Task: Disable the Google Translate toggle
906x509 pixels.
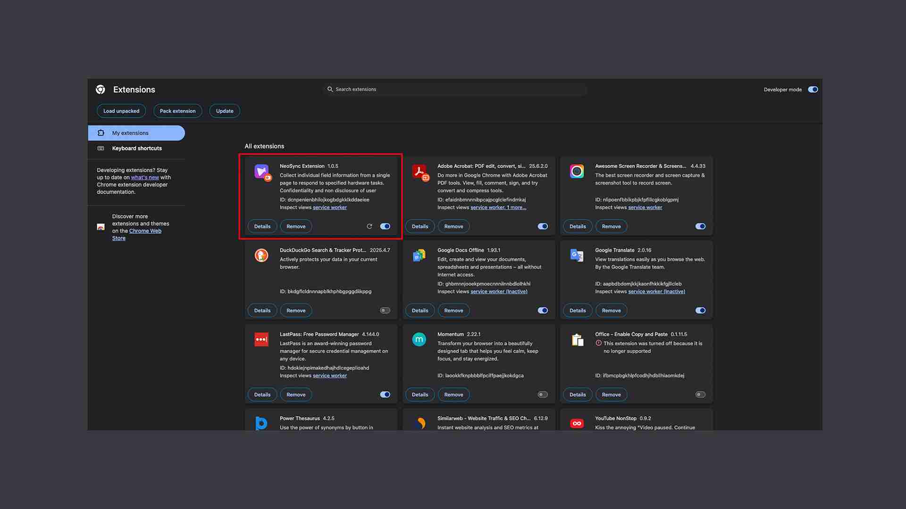Action: click(700, 311)
